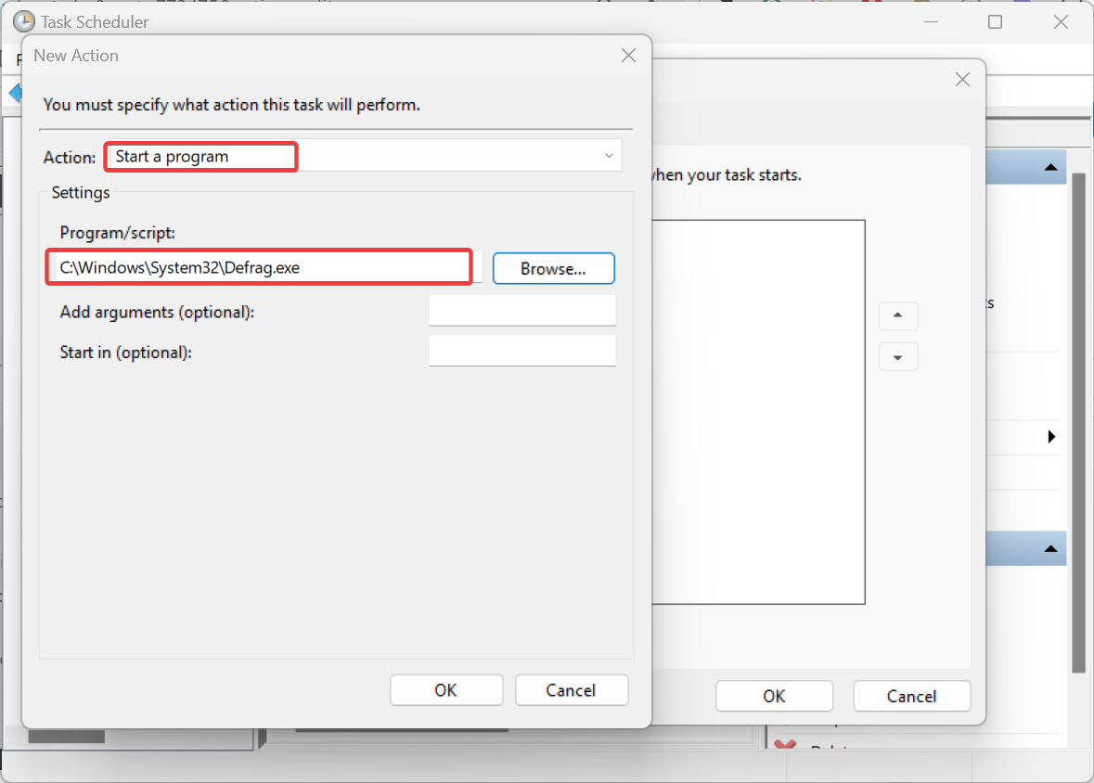Image resolution: width=1094 pixels, height=783 pixels.
Task: Click the Task Scheduler clock icon in title bar
Action: [x=24, y=21]
